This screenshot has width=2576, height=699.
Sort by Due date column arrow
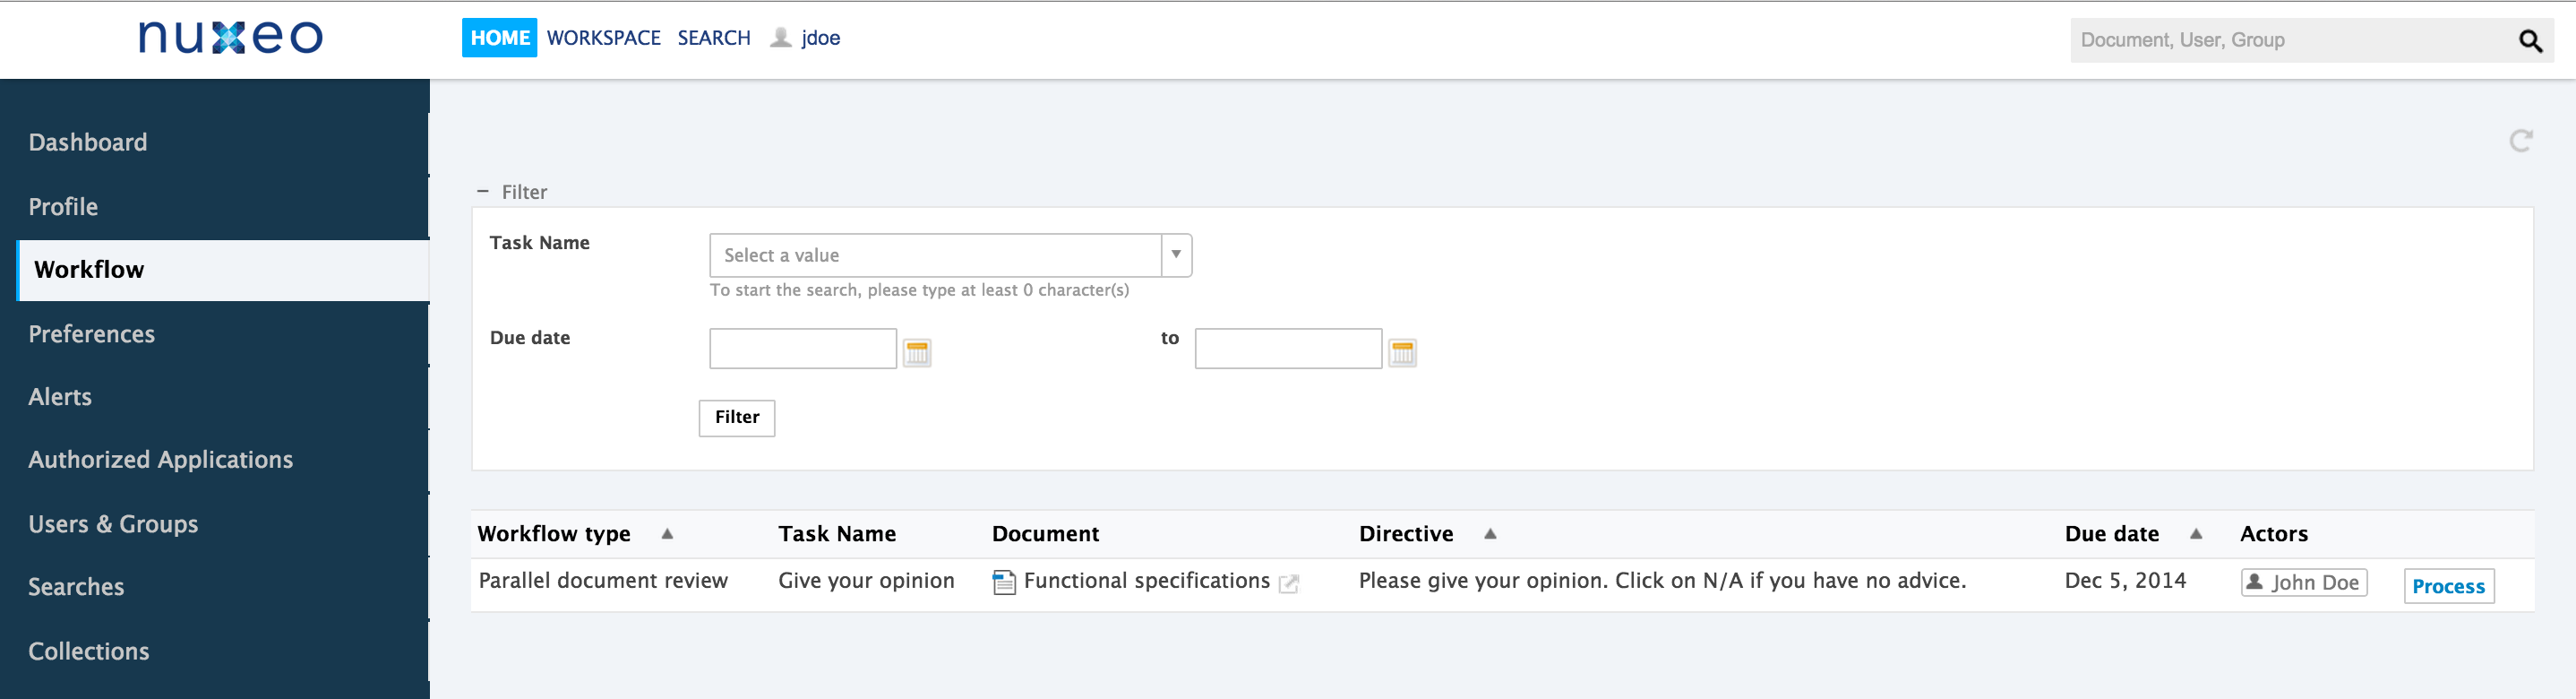[x=2196, y=534]
